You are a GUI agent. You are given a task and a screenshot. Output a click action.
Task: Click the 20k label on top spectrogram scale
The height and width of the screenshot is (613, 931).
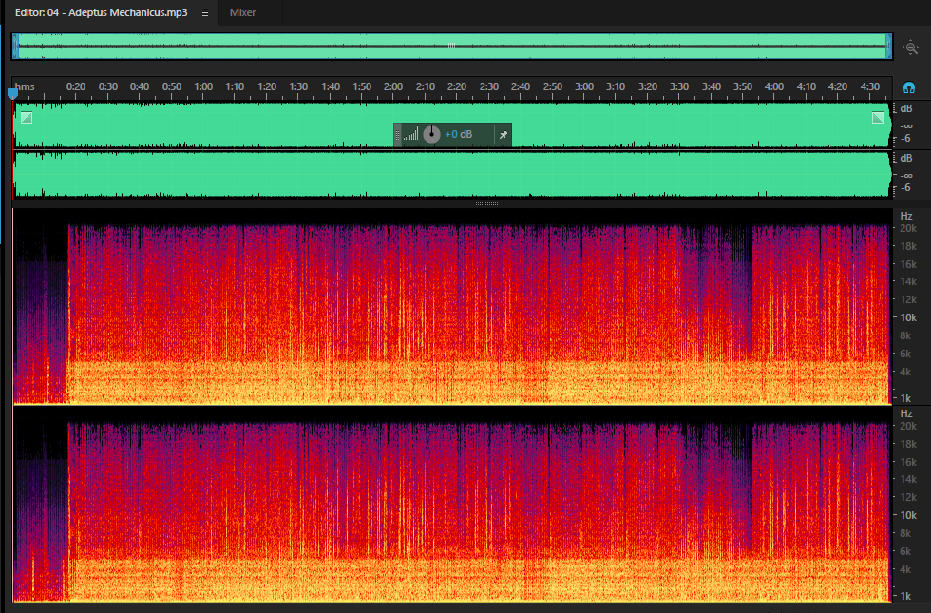coord(908,229)
